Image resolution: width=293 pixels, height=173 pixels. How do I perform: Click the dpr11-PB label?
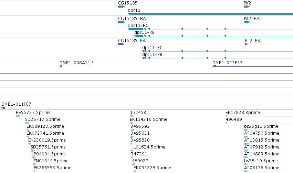(x=152, y=55)
